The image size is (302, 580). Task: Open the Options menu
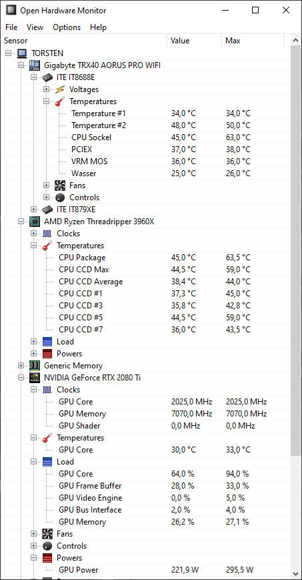67,27
